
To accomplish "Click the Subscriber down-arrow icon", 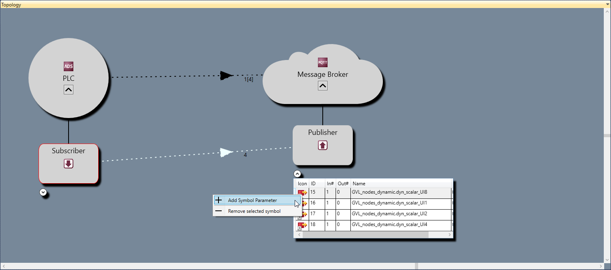I will [x=69, y=164].
